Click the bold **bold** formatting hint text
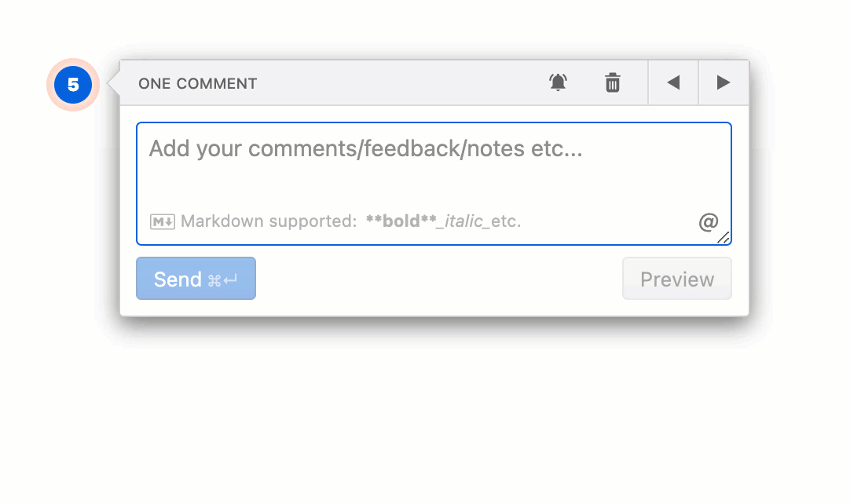Screen dimensions: 850x504 (398, 221)
